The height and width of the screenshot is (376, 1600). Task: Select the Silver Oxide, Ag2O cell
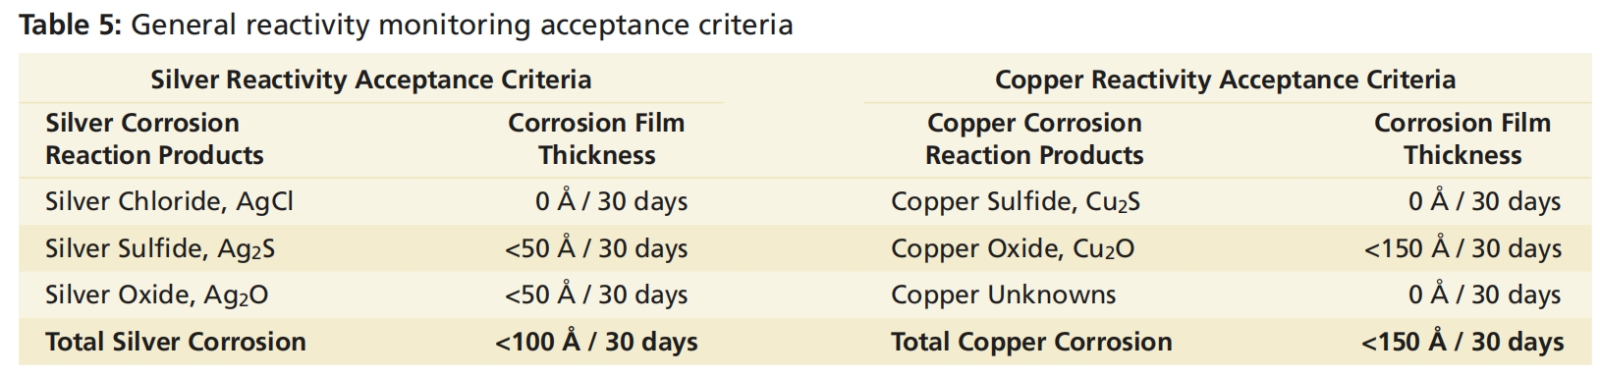pyautogui.click(x=156, y=295)
